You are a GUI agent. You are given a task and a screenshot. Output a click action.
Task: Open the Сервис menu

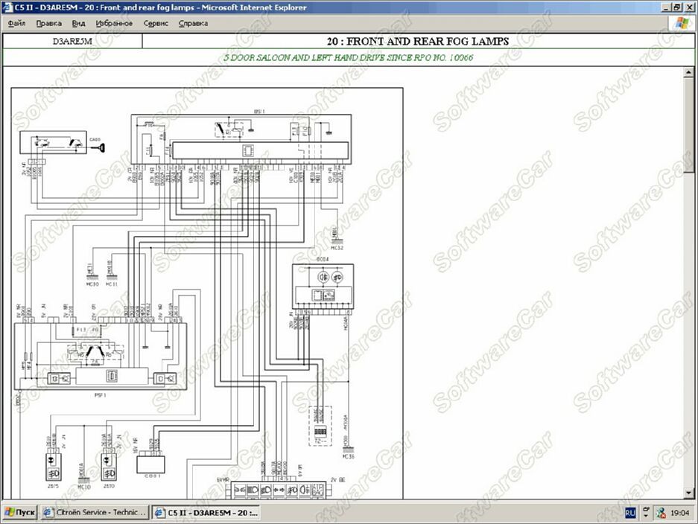point(156,23)
